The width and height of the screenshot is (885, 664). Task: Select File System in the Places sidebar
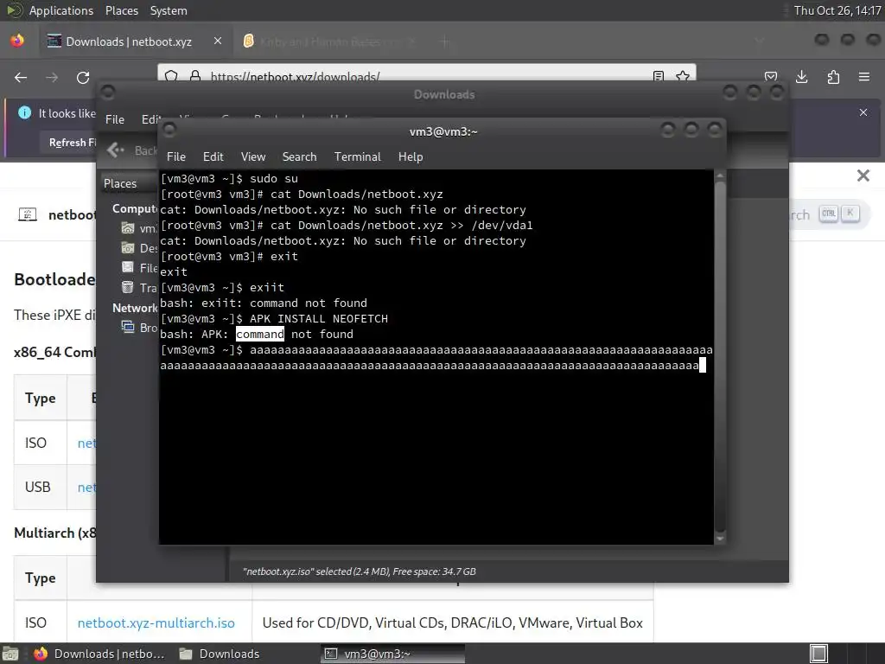pos(139,268)
